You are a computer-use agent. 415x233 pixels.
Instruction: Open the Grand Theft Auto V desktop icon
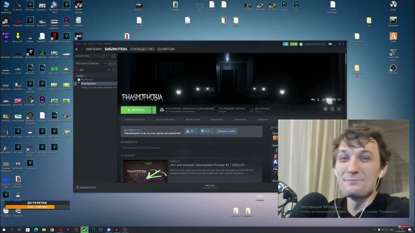pyautogui.click(x=393, y=55)
